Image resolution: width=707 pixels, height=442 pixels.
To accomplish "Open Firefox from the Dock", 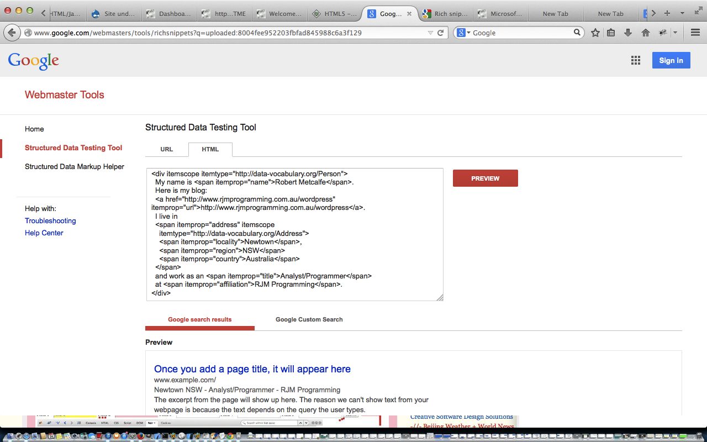I will (141, 436).
